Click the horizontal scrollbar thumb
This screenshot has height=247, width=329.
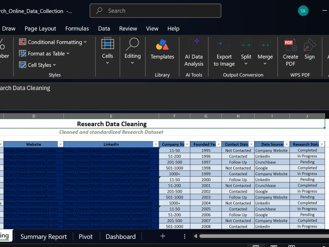click(x=264, y=236)
